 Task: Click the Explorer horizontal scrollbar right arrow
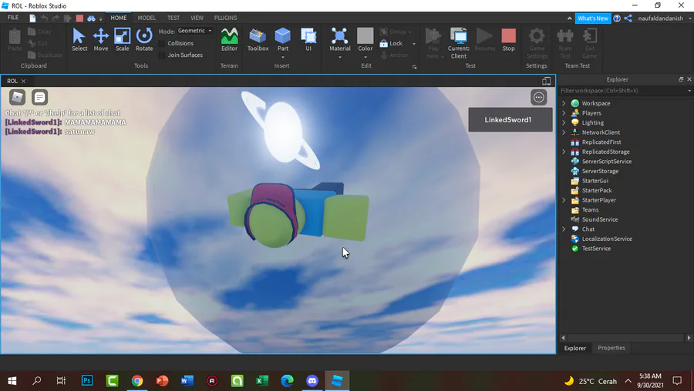[x=689, y=338]
